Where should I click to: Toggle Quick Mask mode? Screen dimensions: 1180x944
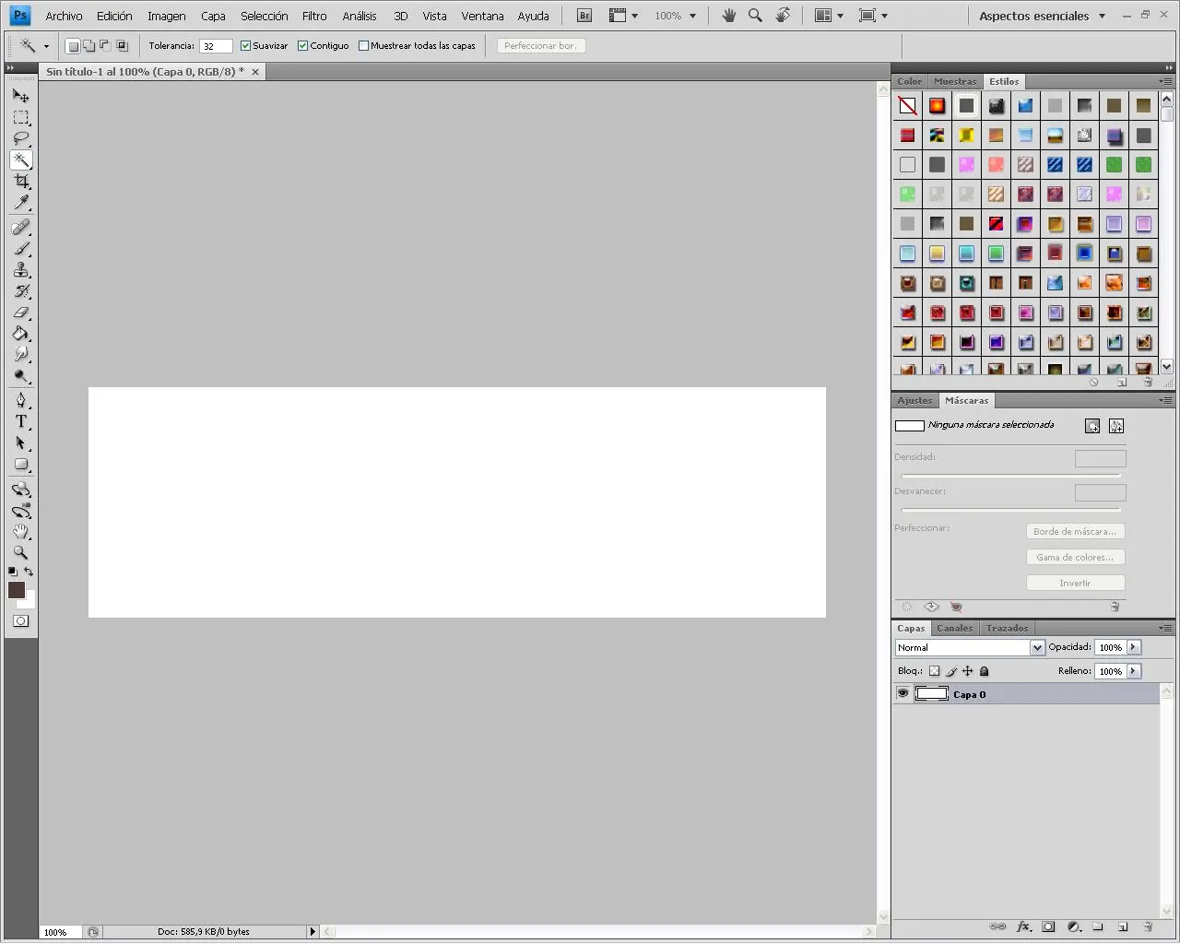pyautogui.click(x=21, y=621)
